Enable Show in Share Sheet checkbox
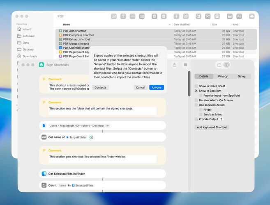The height and width of the screenshot is (205, 270). pyautogui.click(x=196, y=86)
